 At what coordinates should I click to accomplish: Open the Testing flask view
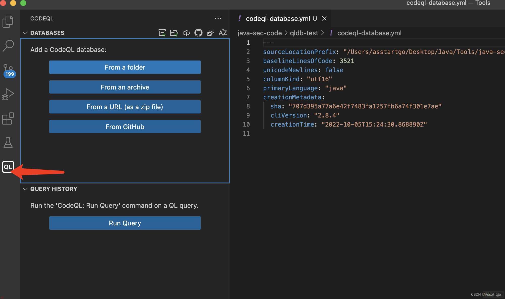click(8, 143)
